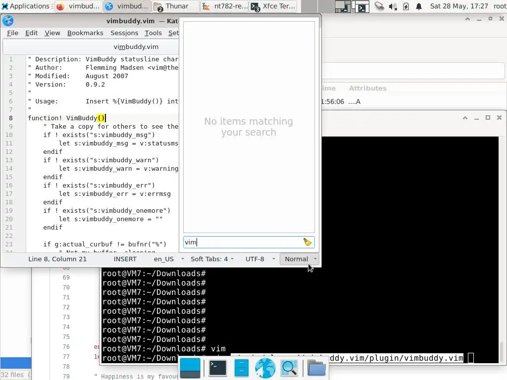
Task: Click the power manager battery icon
Action: point(406,6)
